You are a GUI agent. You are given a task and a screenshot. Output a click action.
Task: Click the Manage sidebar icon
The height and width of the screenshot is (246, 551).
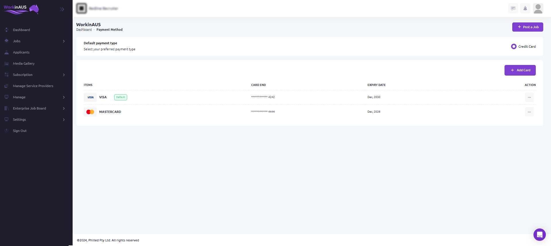pos(7,97)
